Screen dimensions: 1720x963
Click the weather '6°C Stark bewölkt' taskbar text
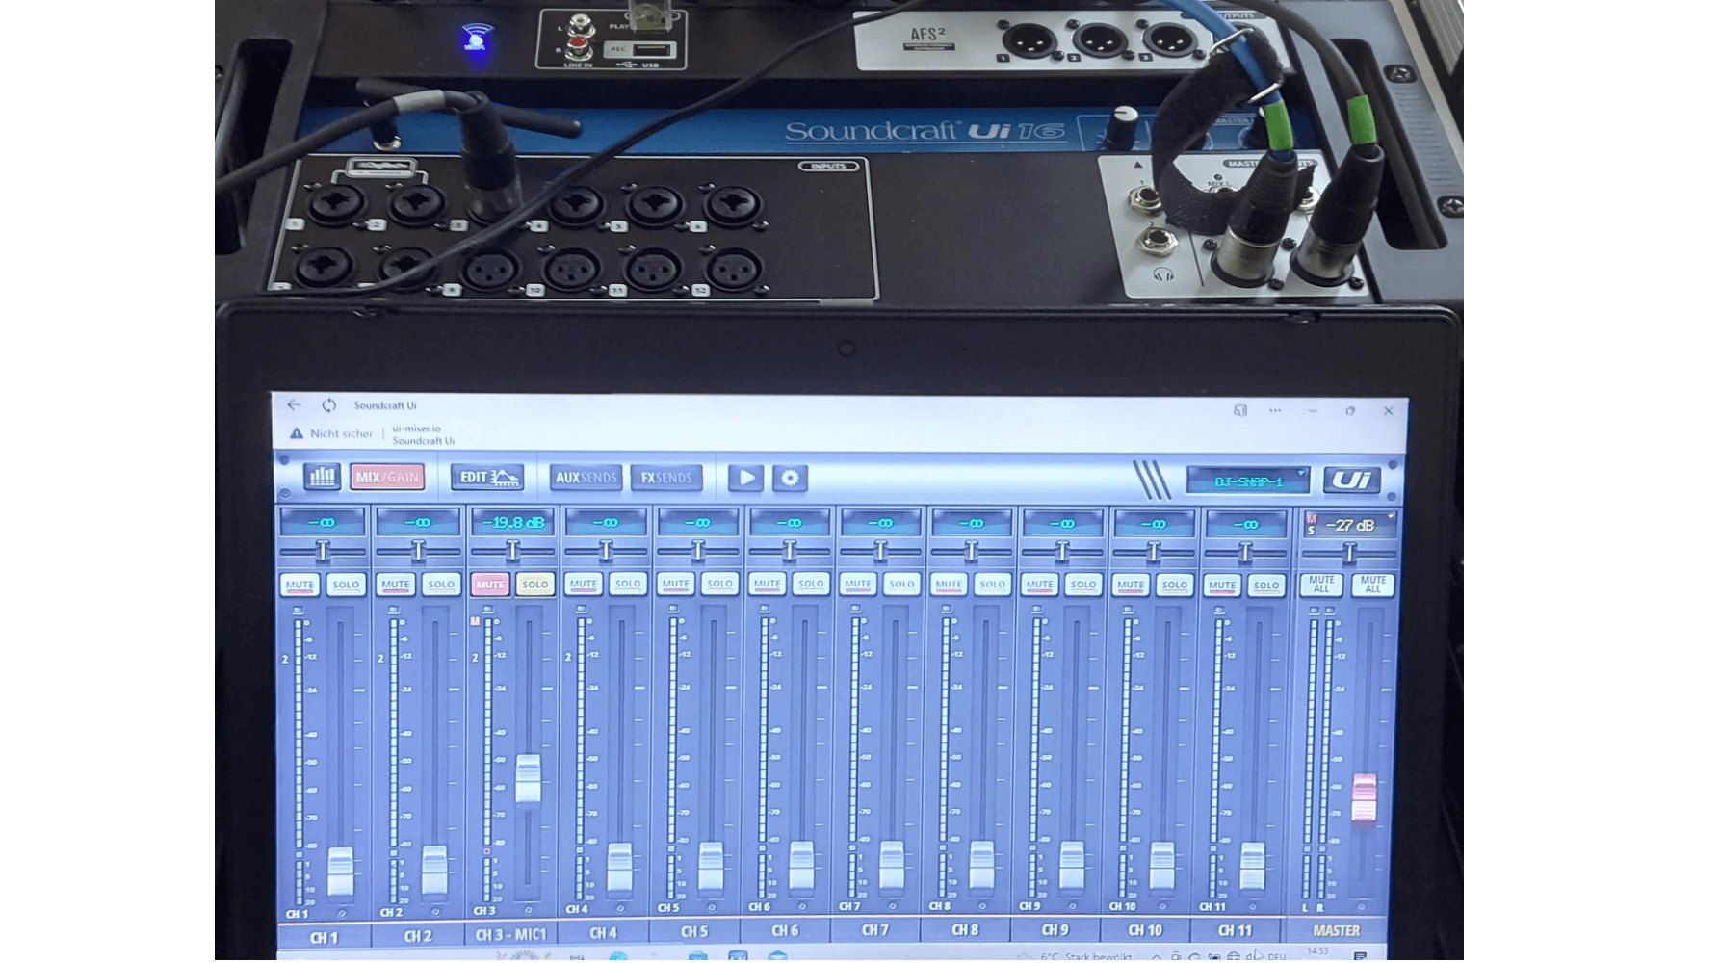1085,957
